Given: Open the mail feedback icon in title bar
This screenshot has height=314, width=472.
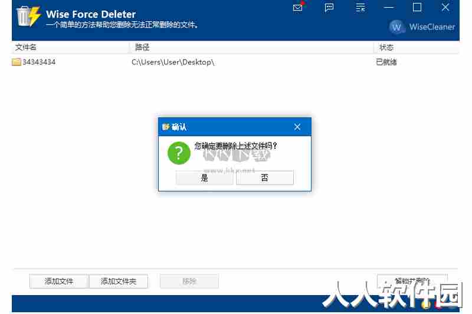Looking at the screenshot, I should coord(298,7).
